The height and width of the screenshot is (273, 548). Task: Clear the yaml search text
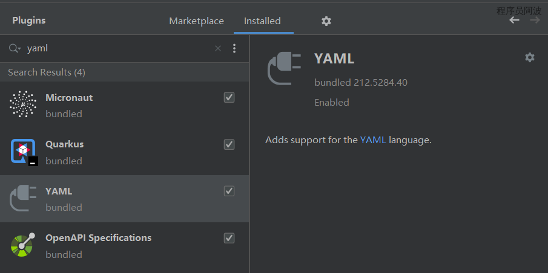click(x=218, y=49)
